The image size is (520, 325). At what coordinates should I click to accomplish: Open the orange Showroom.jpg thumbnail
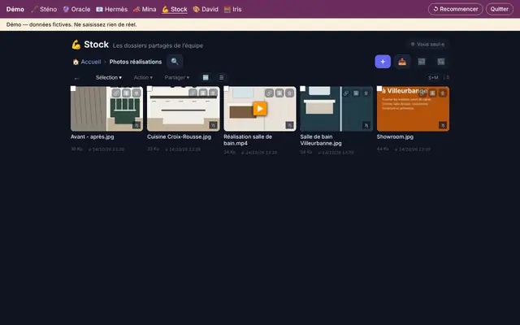pos(414,109)
